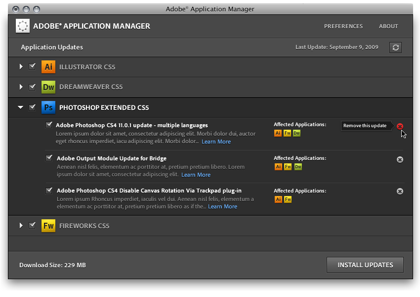Expand the Illustrator CS5 updates list
This screenshot has width=420, height=297.
click(x=21, y=67)
